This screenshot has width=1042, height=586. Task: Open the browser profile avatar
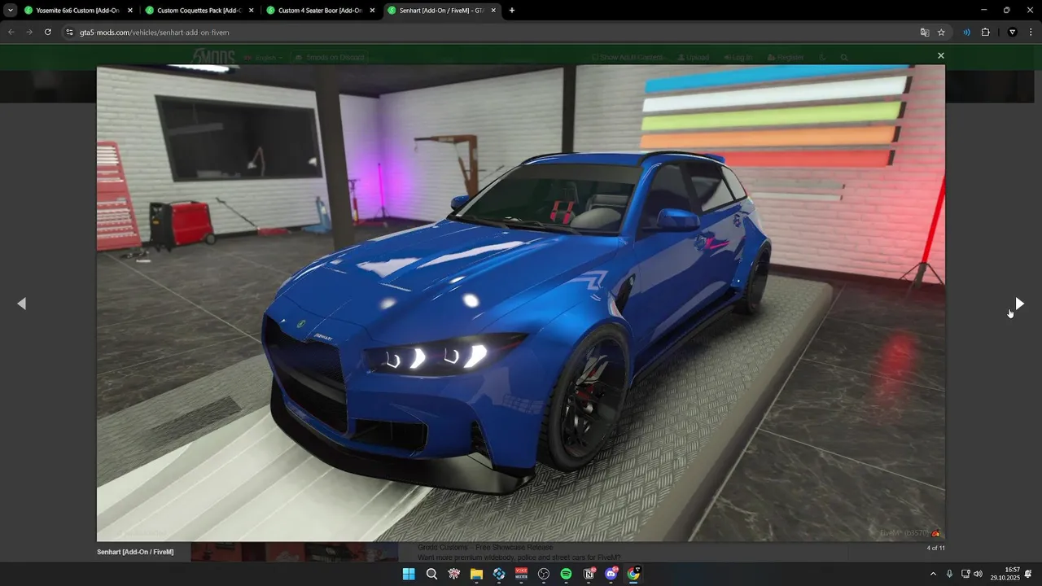point(1013,33)
